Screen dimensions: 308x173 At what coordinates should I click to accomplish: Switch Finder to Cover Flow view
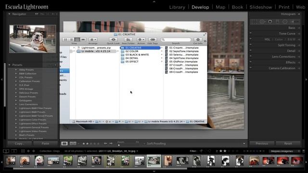click(83, 39)
